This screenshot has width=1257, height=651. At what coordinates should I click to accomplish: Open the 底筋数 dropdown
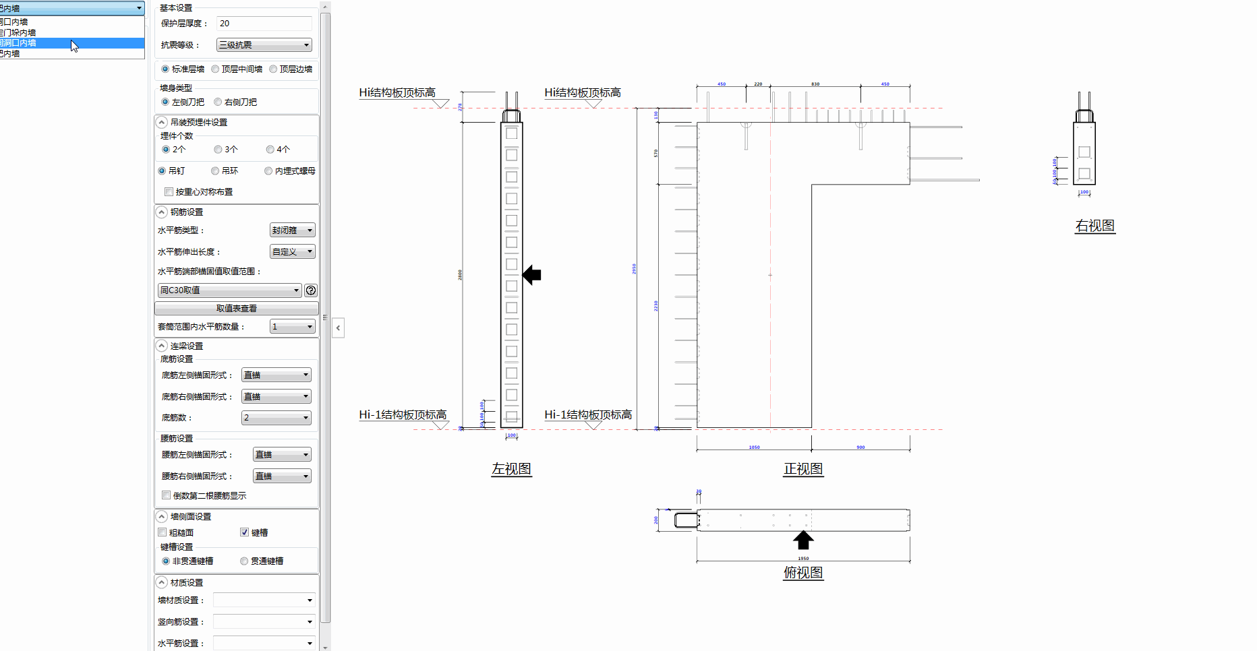coord(276,418)
